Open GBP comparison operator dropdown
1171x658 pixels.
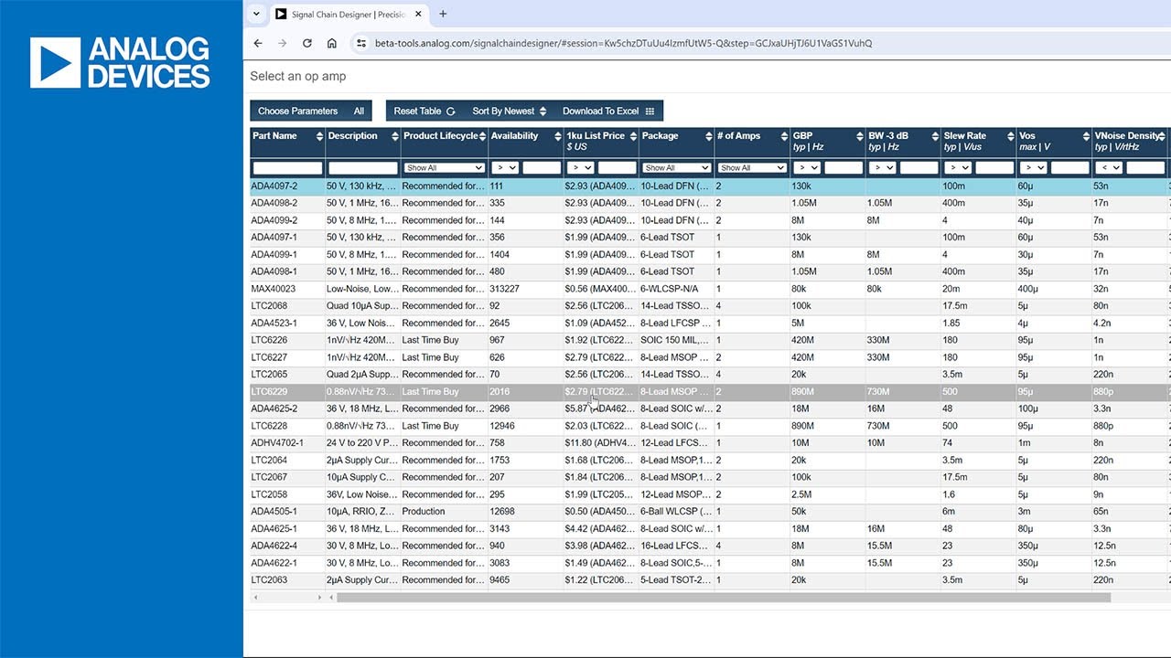(807, 168)
